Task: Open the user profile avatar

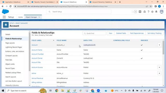Action: [x=162, y=12]
